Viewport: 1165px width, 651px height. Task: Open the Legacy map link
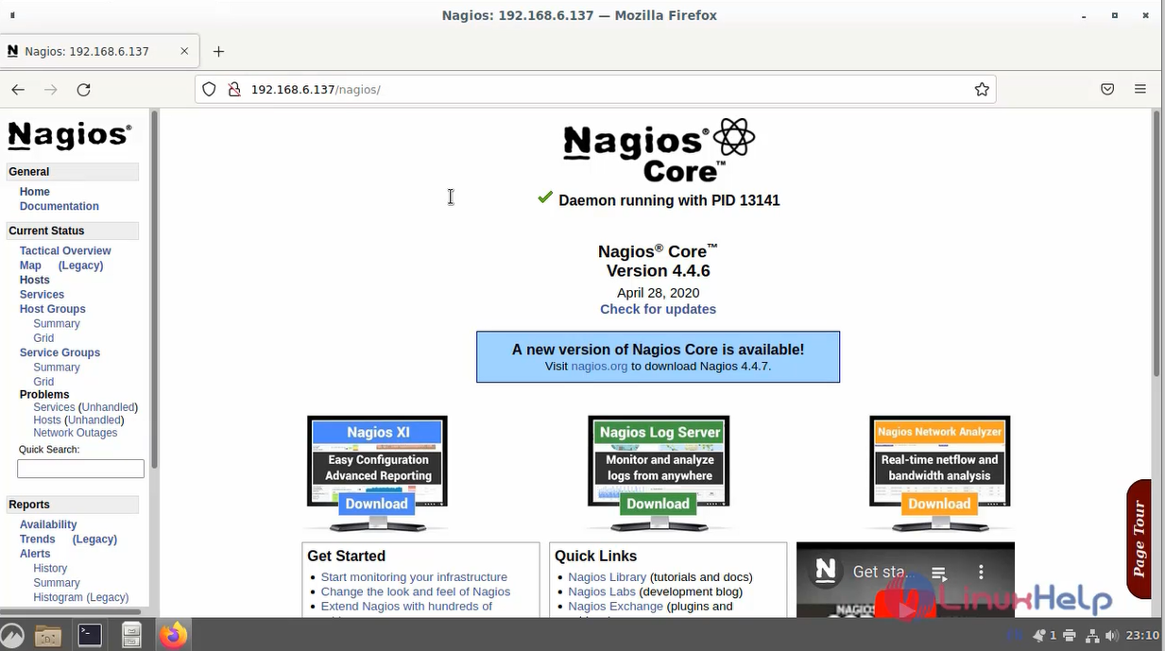pyautogui.click(x=80, y=266)
